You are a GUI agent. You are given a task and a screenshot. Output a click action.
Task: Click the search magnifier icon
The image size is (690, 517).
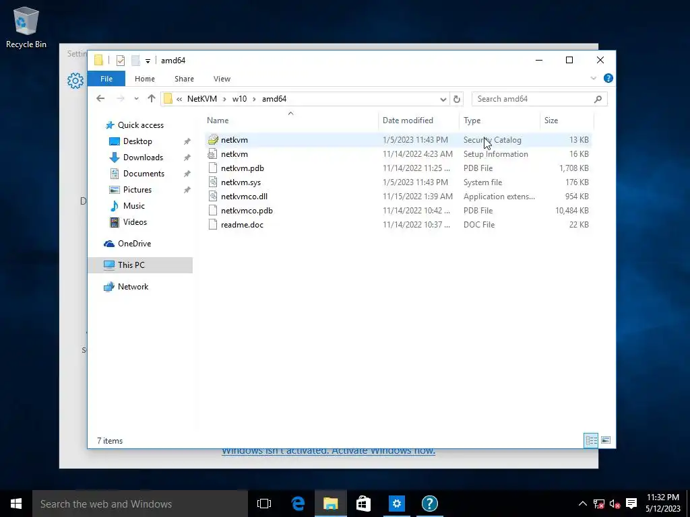coord(598,99)
